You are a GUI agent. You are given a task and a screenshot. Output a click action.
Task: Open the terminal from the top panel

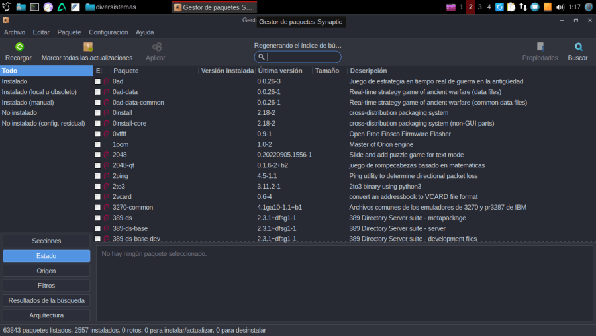click(x=34, y=7)
